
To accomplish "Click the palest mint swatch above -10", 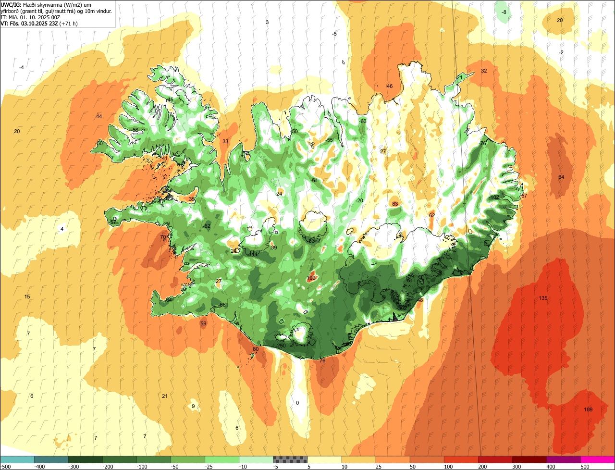I will point(256,459).
